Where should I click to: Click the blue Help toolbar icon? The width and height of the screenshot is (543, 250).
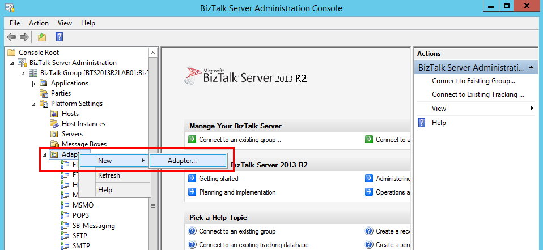tap(59, 37)
